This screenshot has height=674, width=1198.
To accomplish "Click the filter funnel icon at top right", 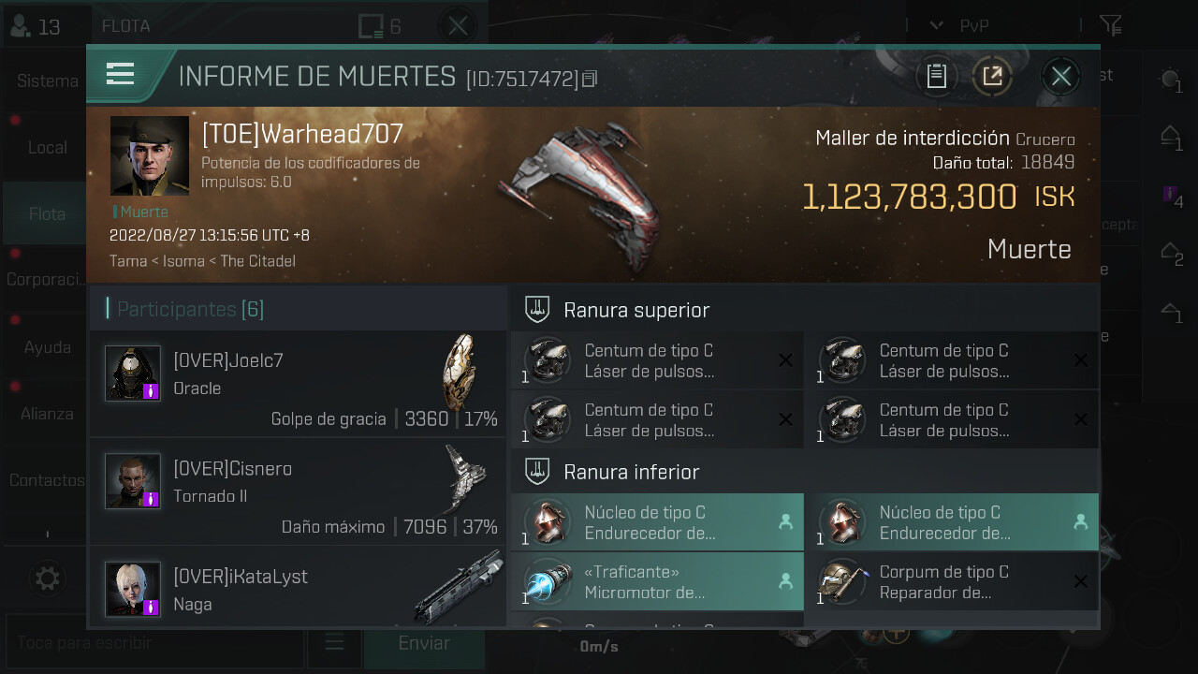I will click(1111, 25).
